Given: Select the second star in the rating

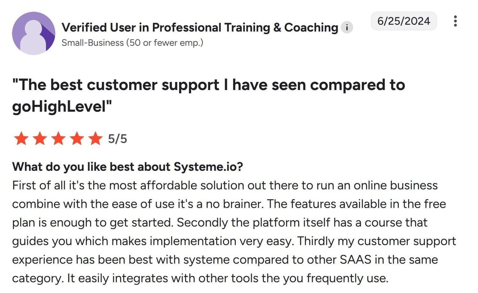Looking at the screenshot, I should (40, 139).
